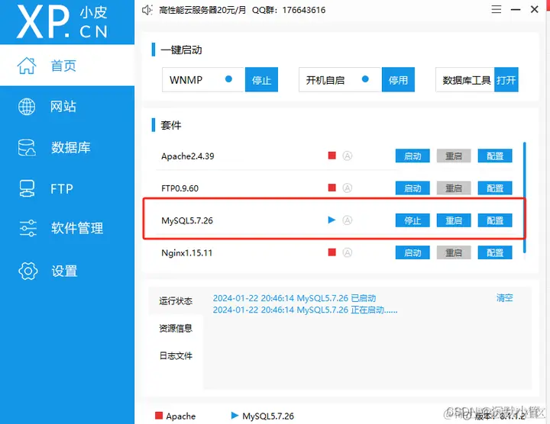Click the Nginx1.15.11 name
550x424 pixels.
coord(186,252)
